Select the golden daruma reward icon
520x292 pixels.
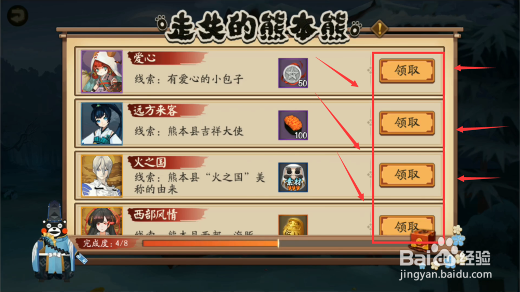(293, 225)
